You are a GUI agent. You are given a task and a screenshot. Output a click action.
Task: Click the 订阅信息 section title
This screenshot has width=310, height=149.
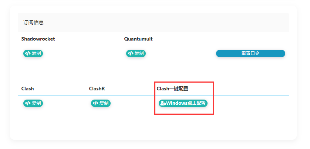click(x=33, y=22)
